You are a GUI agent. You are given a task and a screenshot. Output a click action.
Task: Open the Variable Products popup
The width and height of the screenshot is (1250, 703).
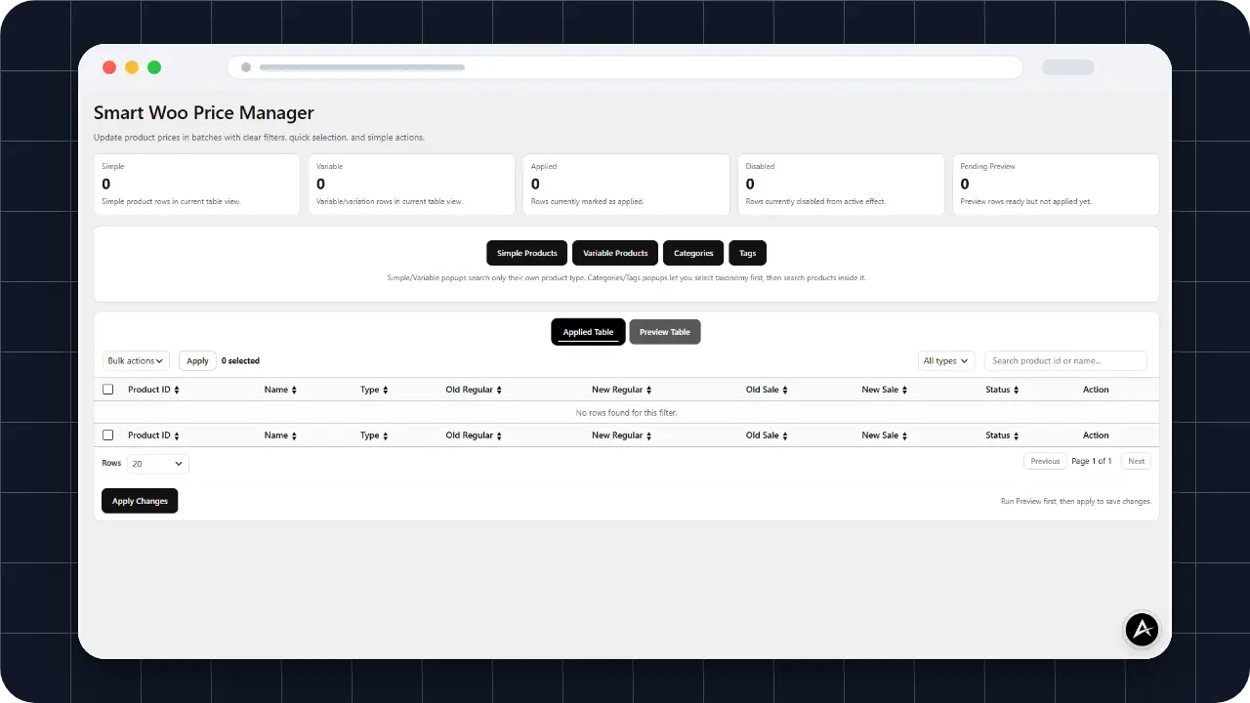point(615,253)
